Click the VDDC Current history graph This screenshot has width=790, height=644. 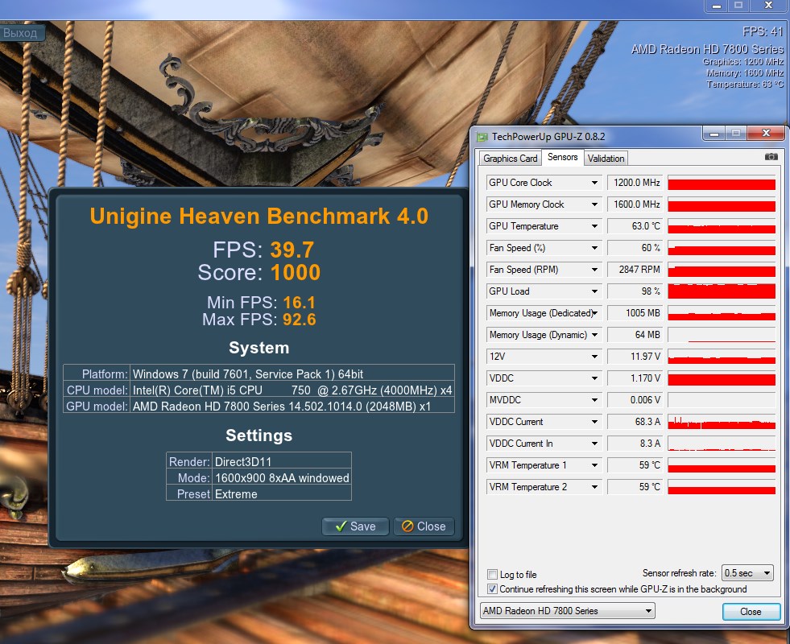(x=722, y=422)
